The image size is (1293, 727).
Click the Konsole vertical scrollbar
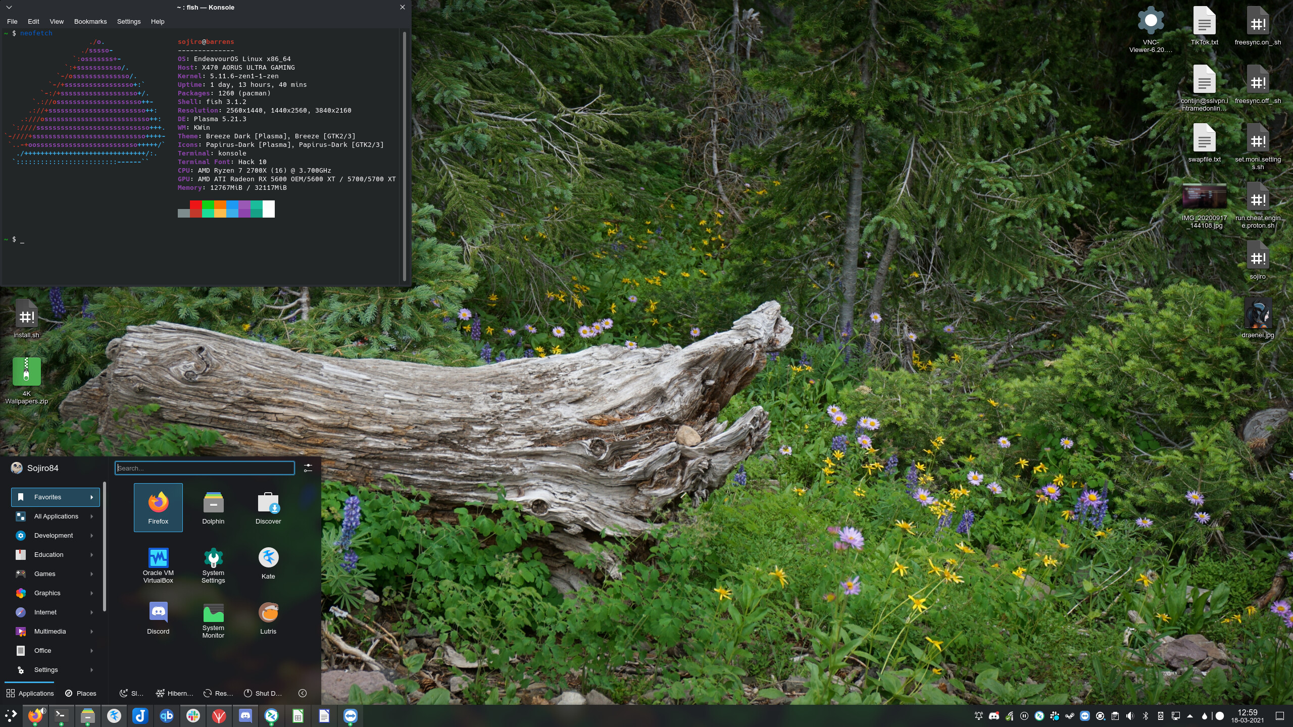coord(404,155)
